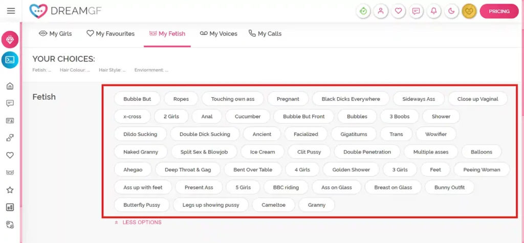
Task: Click the Pricing button
Action: click(x=499, y=11)
